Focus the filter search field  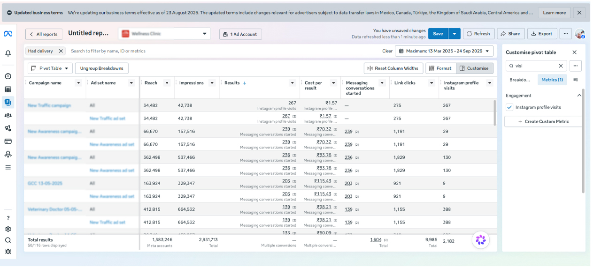tap(224, 51)
